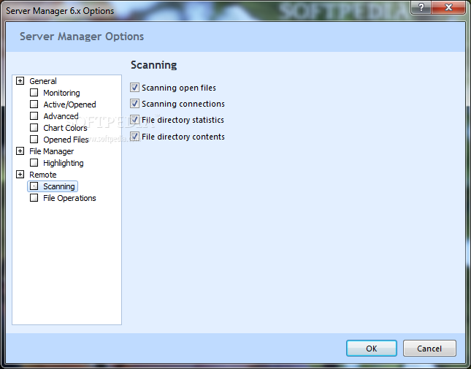
Task: Toggle File directory contents checkbox
Action: coord(134,137)
